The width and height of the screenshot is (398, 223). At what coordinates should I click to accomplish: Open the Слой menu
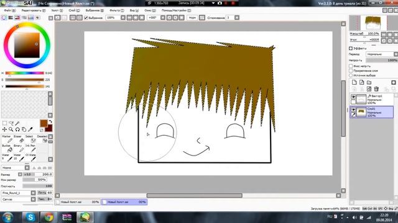coord(74,11)
